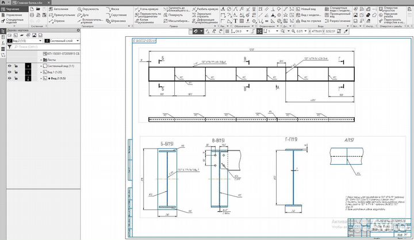The image size is (414, 240).
Task: Toggle visibility of Системный вид
Action: (x=9, y=66)
